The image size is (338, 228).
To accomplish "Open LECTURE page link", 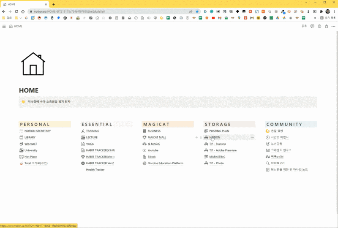I will click(x=92, y=137).
